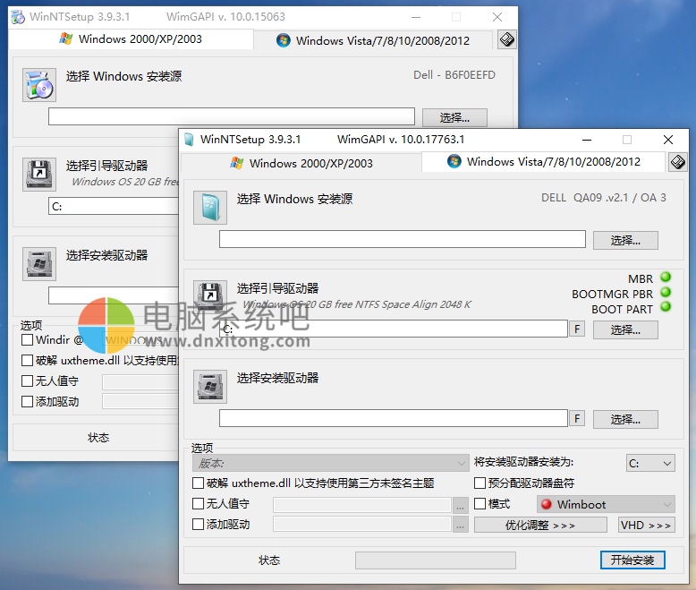Click the Dell - B6F0EEFD text in back window
Viewport: 696px width, 590px height.
(x=454, y=75)
